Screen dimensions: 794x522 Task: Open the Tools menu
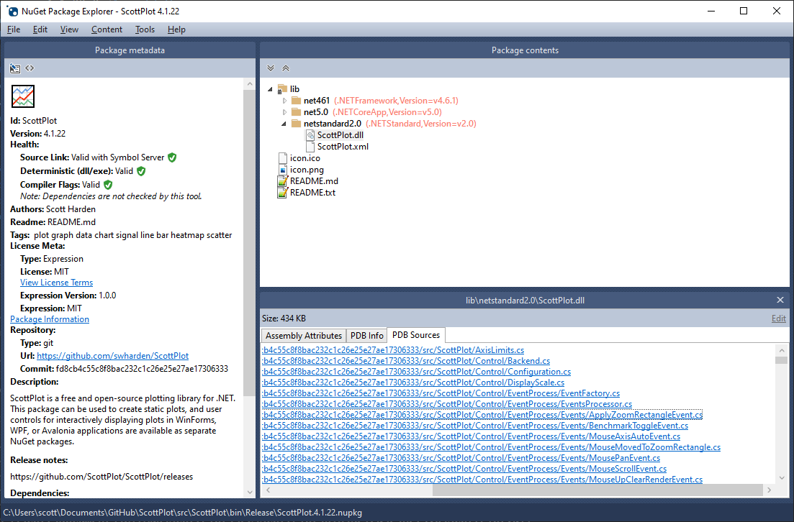(x=144, y=29)
